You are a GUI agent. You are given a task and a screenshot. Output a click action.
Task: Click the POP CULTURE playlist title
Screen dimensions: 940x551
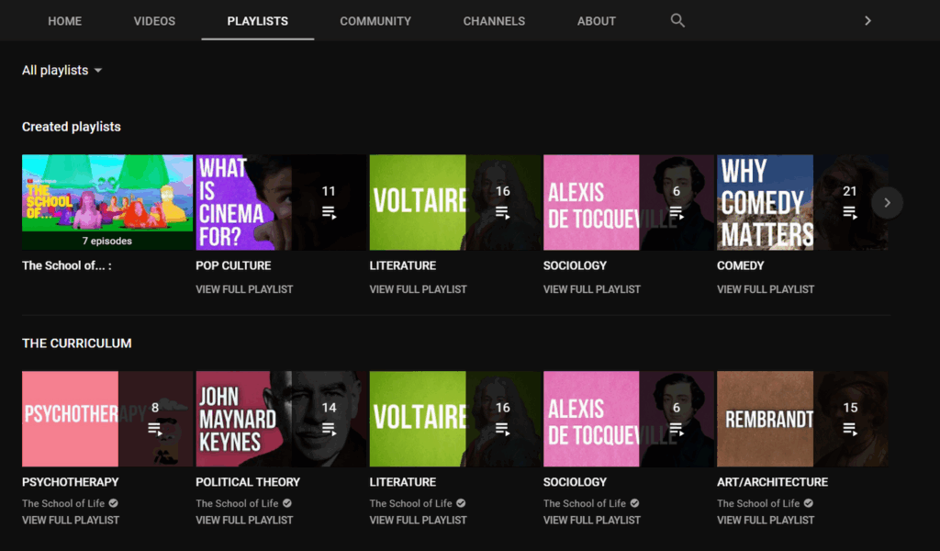point(233,265)
